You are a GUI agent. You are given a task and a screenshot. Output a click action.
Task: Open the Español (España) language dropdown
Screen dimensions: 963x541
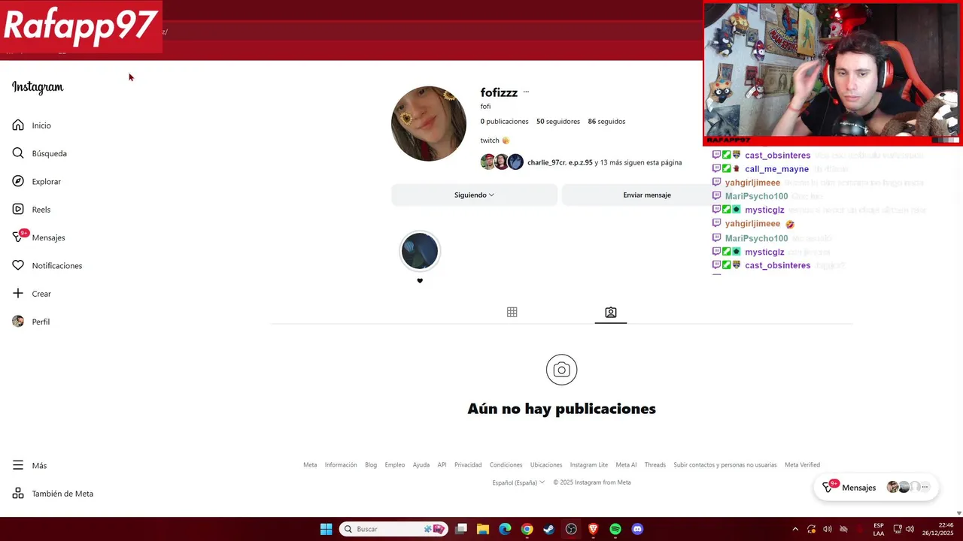pyautogui.click(x=518, y=482)
